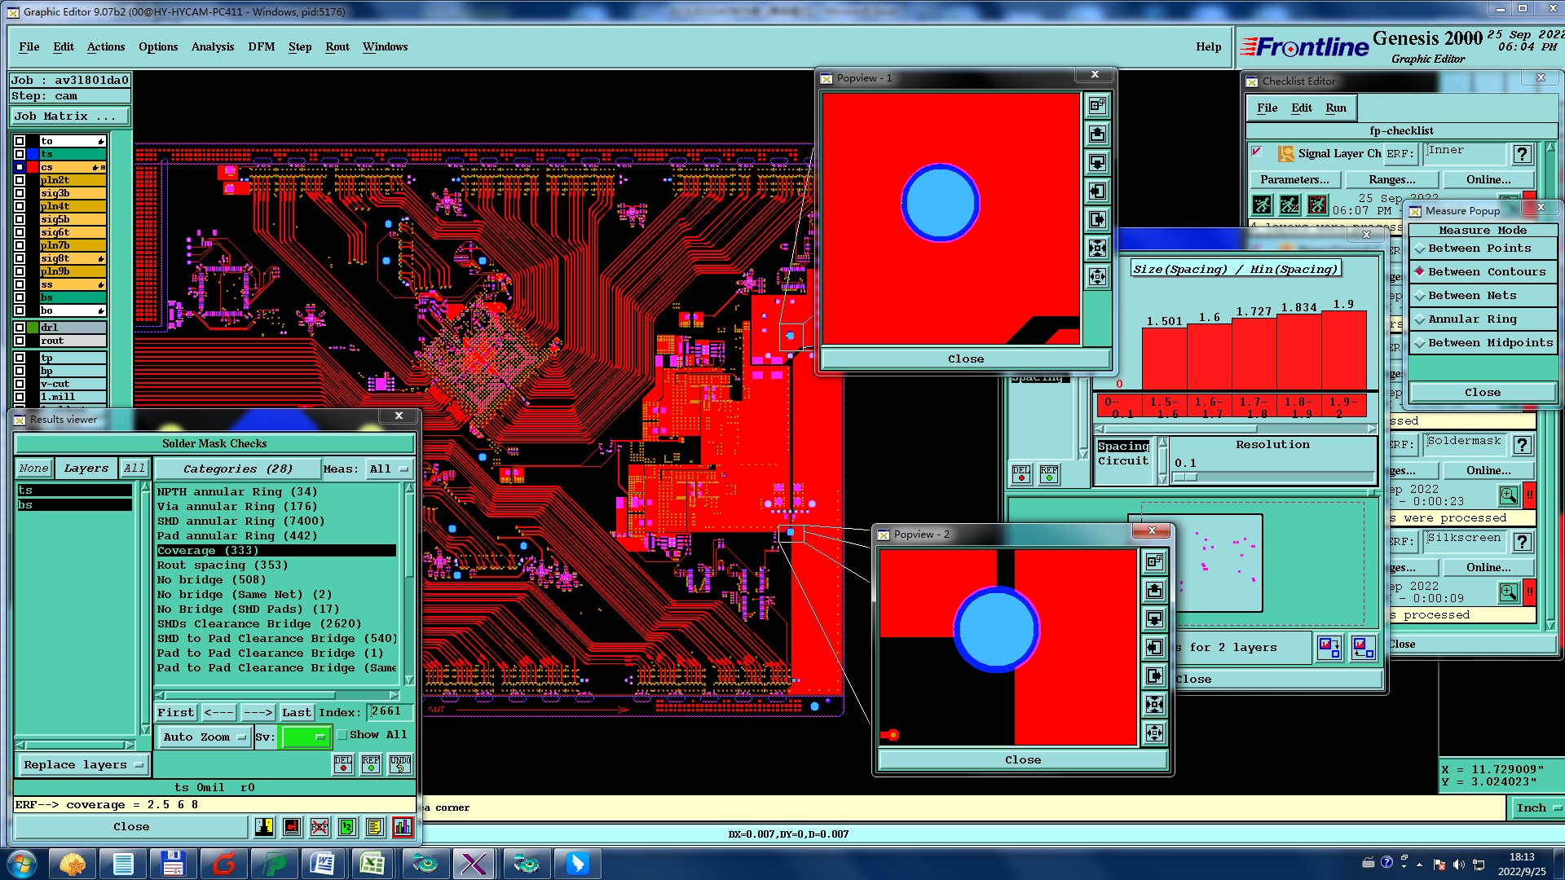Pan right in Popview 1
The image size is (1565, 880).
1098,219
